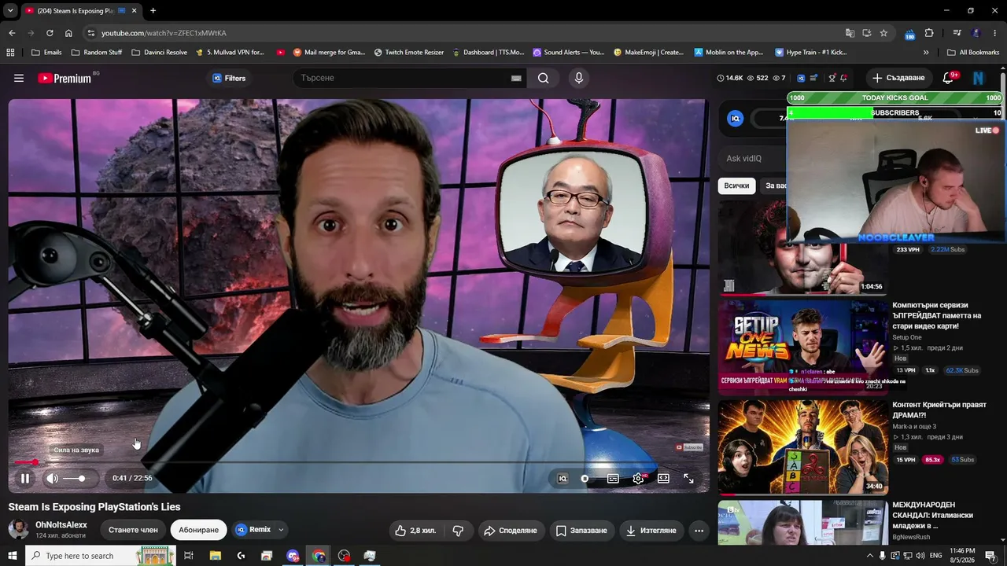
Task: Click the Станете член join button
Action: click(133, 530)
